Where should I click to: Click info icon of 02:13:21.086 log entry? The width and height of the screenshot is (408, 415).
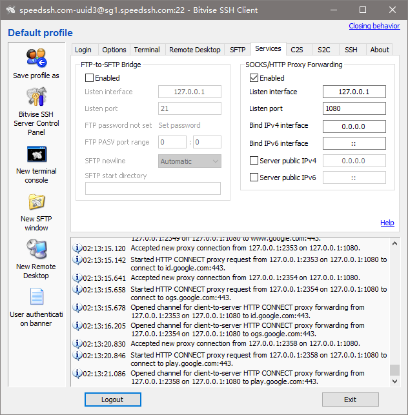[77, 373]
